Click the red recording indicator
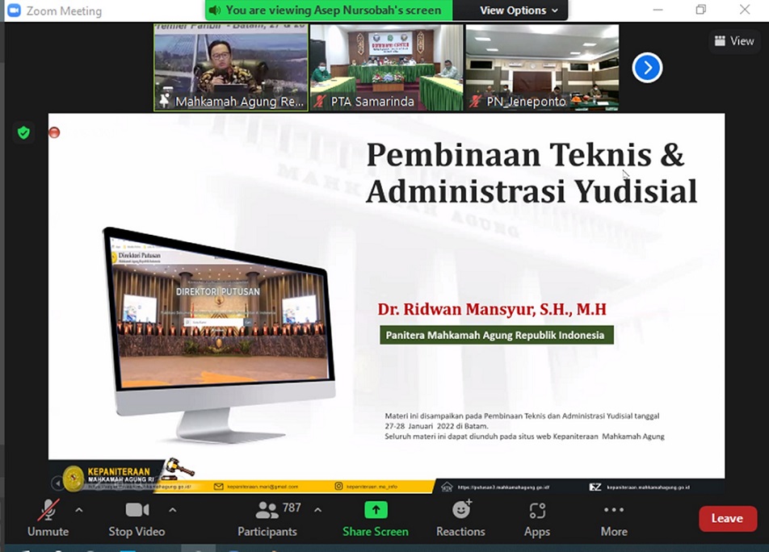The image size is (769, 552). [x=54, y=132]
